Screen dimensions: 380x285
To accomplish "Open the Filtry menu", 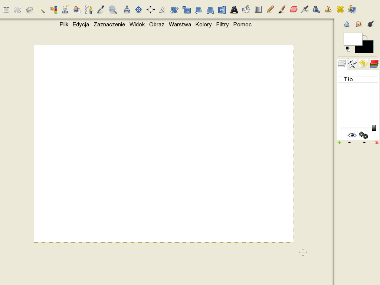I will (x=222, y=24).
